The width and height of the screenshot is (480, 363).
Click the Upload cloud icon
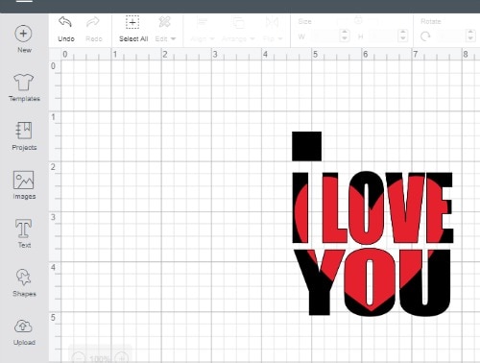[23, 327]
